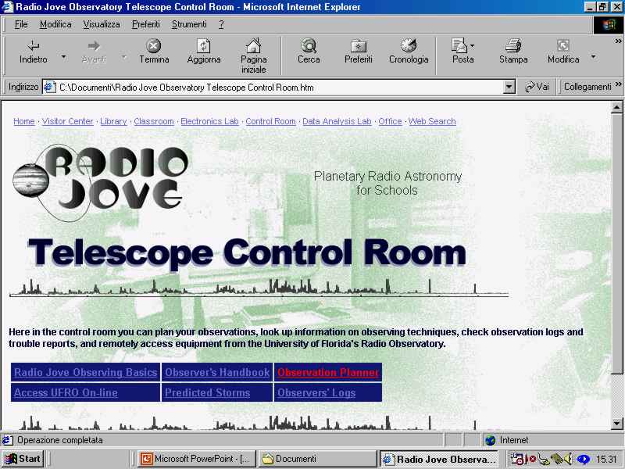
Task: Open the Predicted Storms link
Action: point(208,393)
